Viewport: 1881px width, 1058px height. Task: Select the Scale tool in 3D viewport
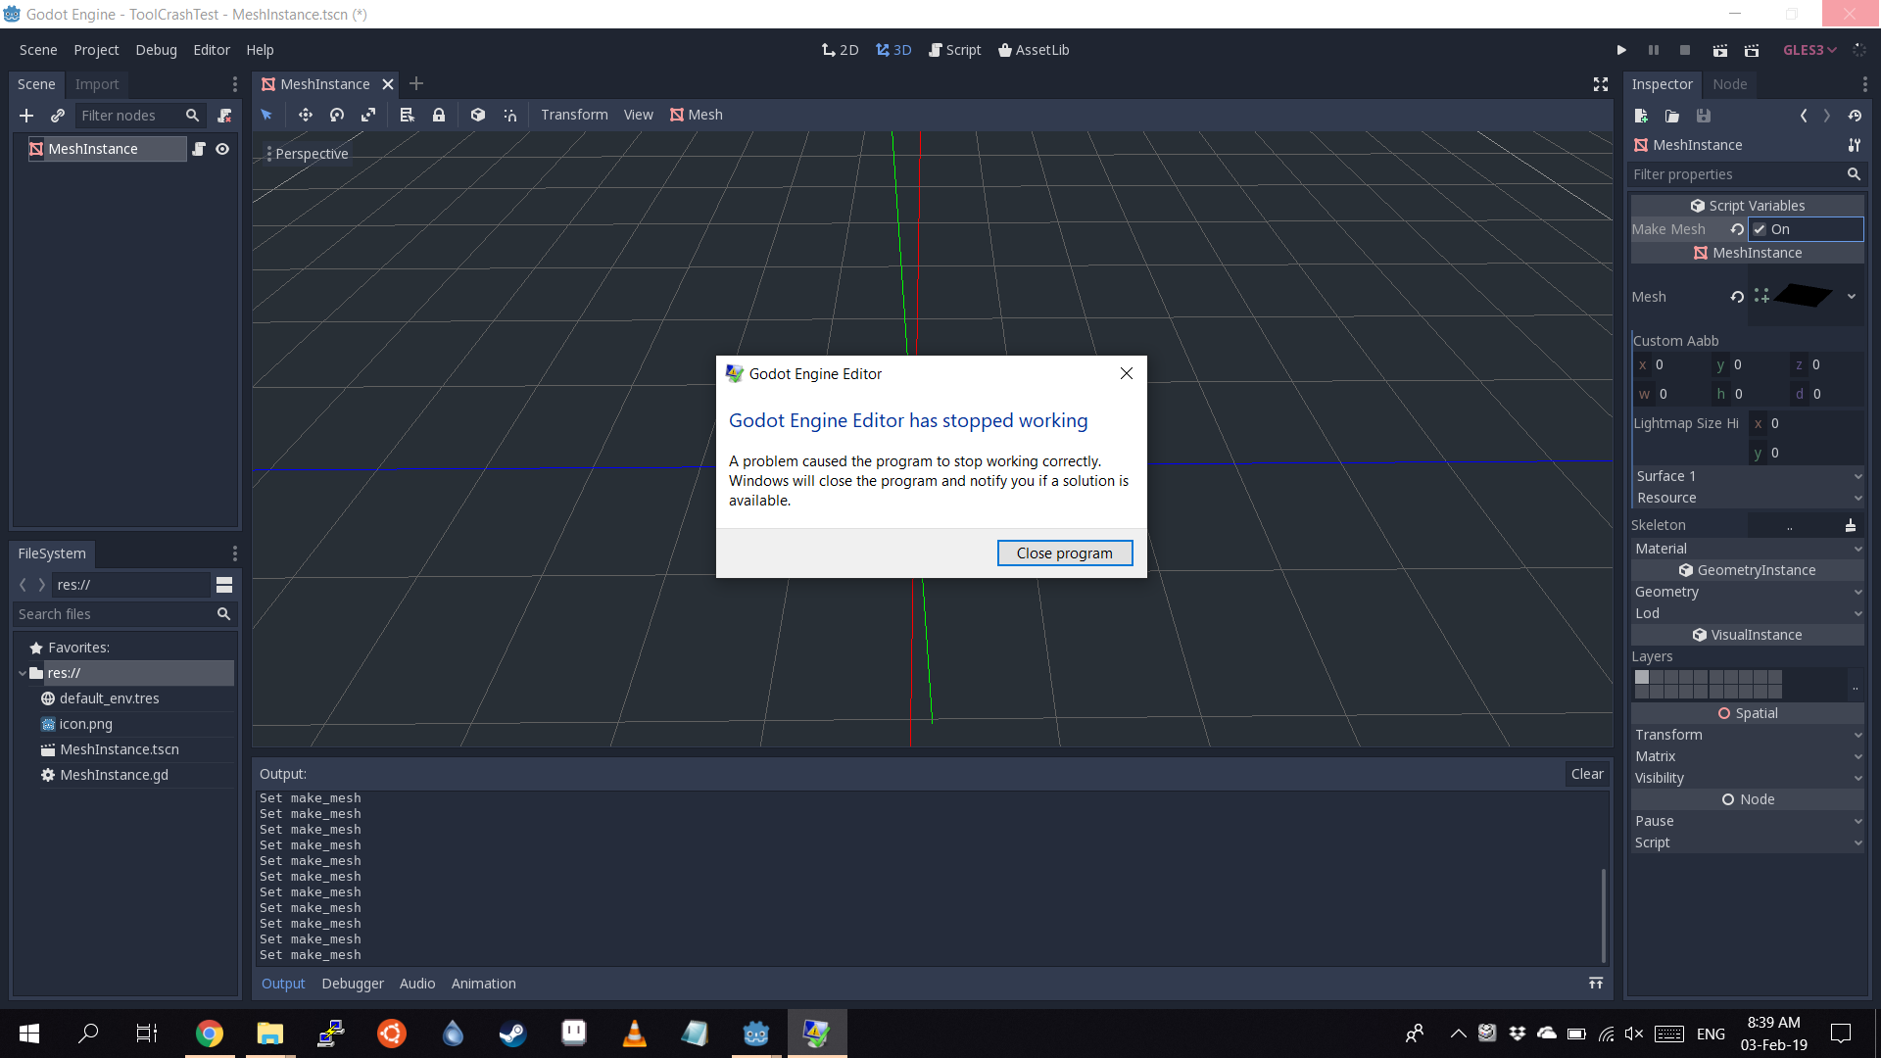tap(368, 115)
